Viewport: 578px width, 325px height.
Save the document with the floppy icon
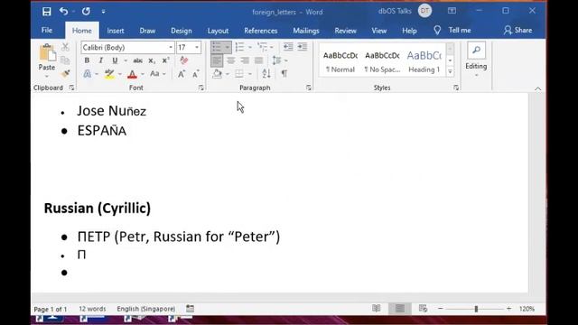point(46,12)
